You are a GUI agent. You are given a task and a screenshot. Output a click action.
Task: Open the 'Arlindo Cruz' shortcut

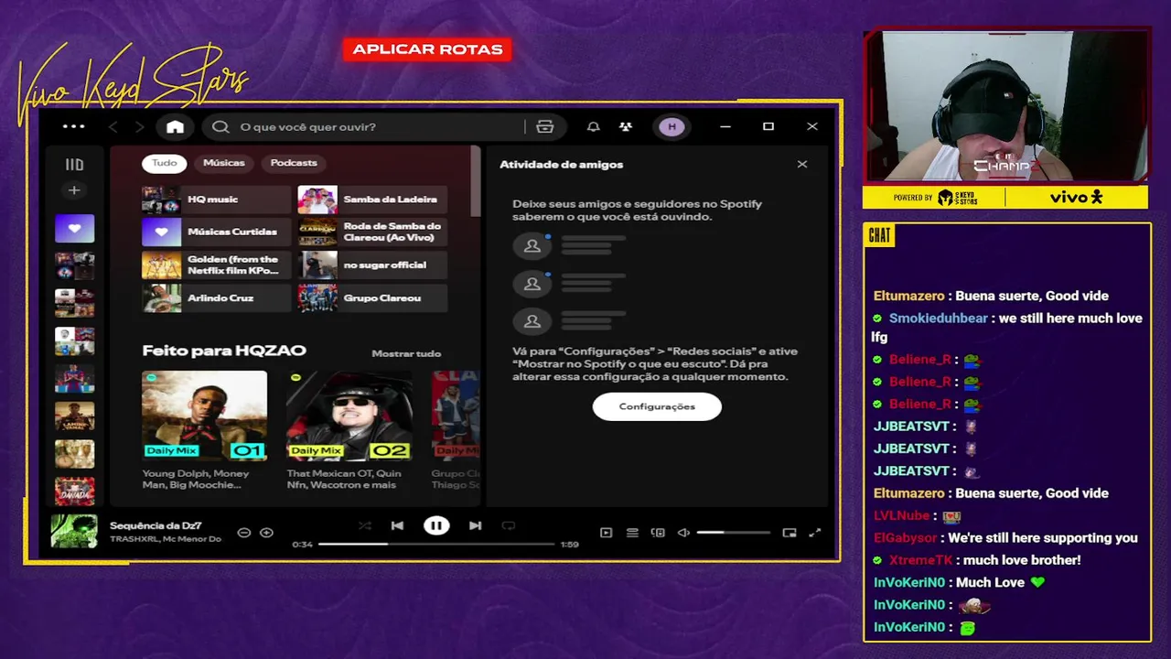pyautogui.click(x=216, y=298)
